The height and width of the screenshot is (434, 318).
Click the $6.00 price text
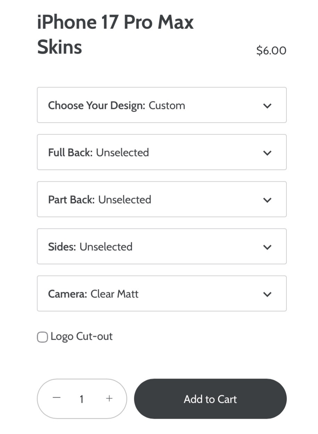[271, 51]
